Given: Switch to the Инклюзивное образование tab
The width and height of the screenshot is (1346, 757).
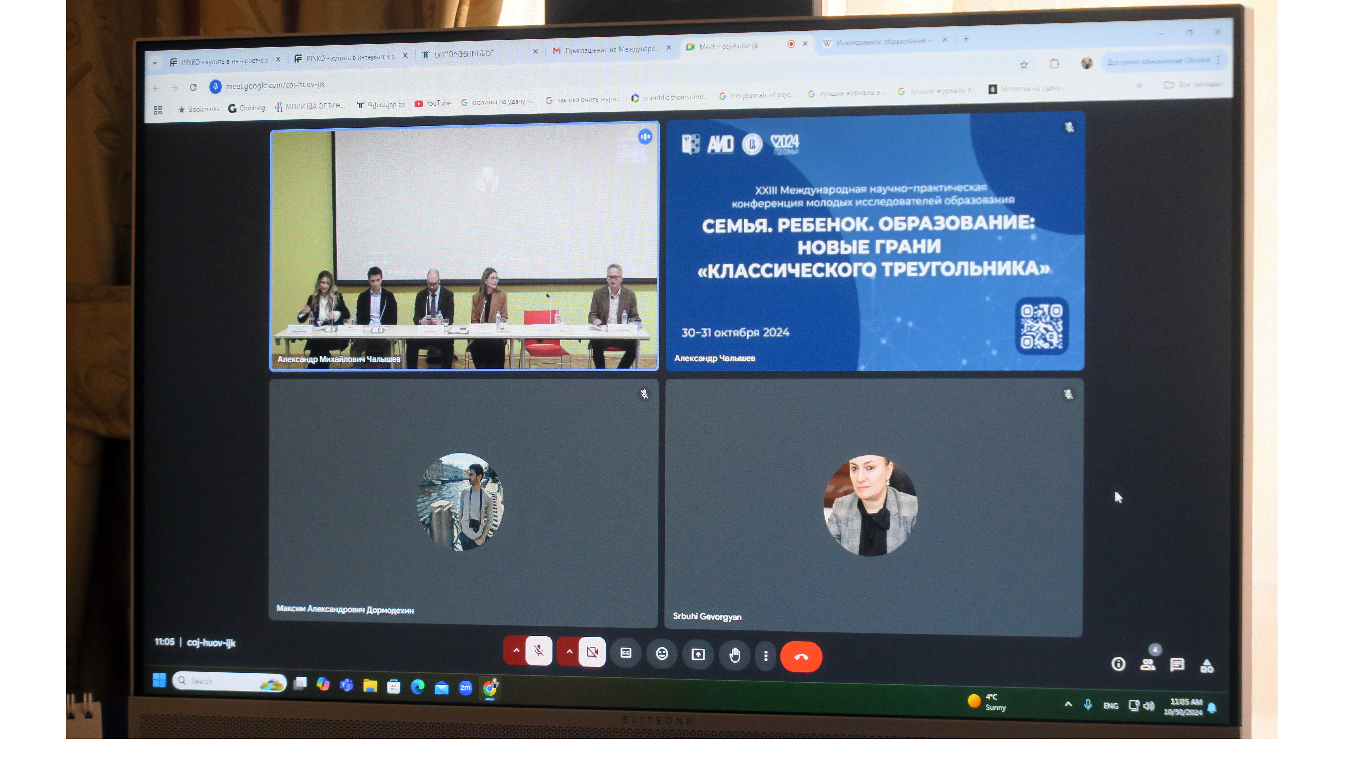Looking at the screenshot, I should 880,42.
